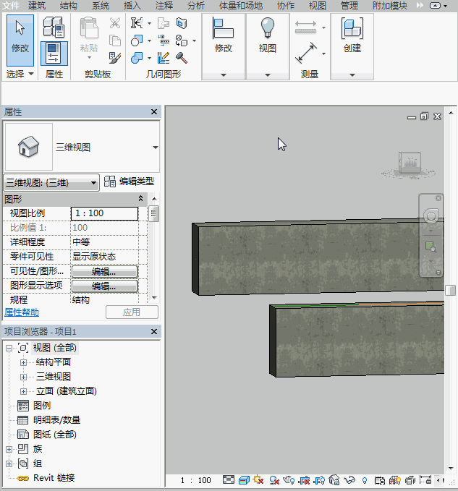Click the 视图比例 input field

104,213
